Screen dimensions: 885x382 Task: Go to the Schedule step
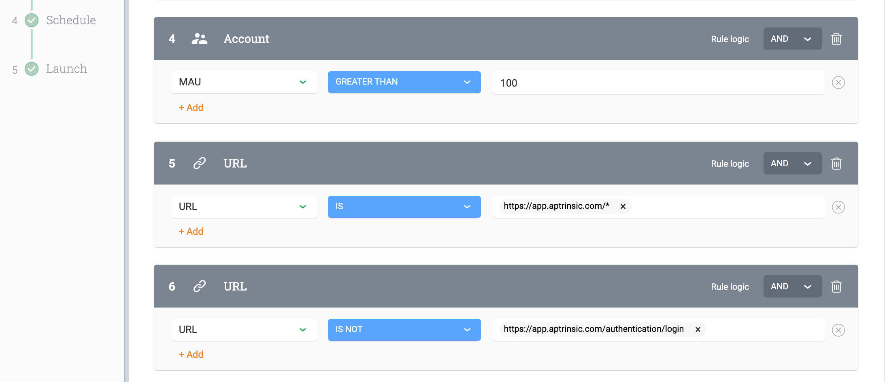[x=71, y=20]
